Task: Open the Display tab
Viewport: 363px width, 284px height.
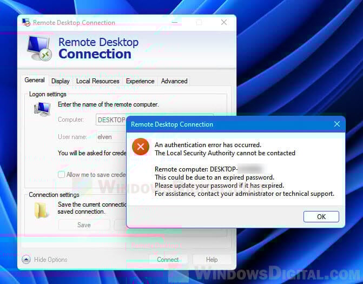Action: 61,81
